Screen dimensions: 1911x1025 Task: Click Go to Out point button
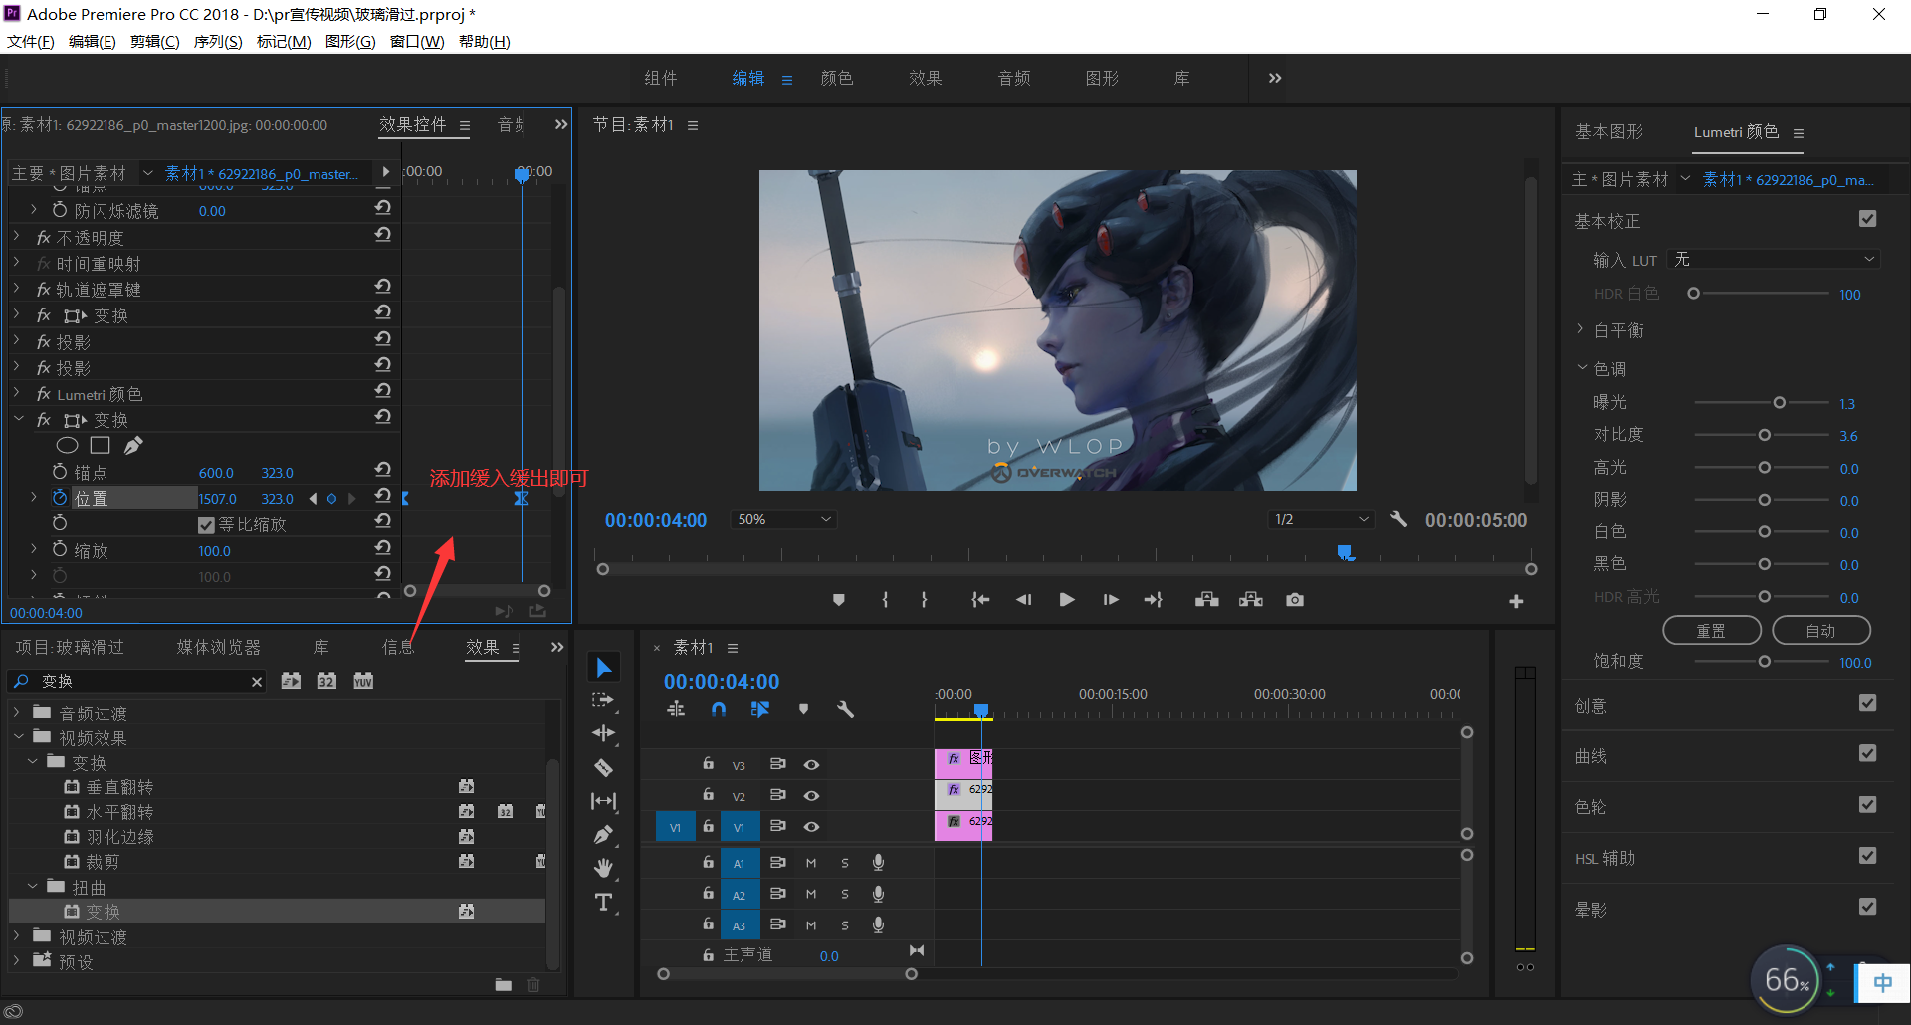coord(1154,600)
